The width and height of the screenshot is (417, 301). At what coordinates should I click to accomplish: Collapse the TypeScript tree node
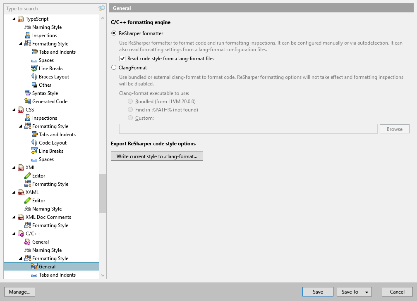click(14, 19)
